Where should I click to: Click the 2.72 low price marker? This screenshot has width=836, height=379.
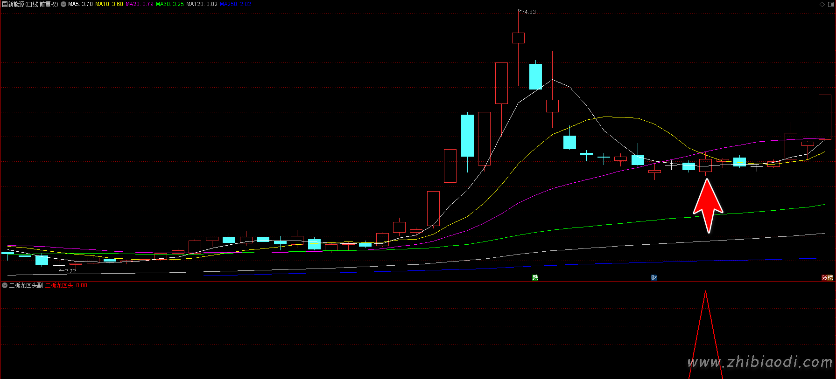click(70, 271)
